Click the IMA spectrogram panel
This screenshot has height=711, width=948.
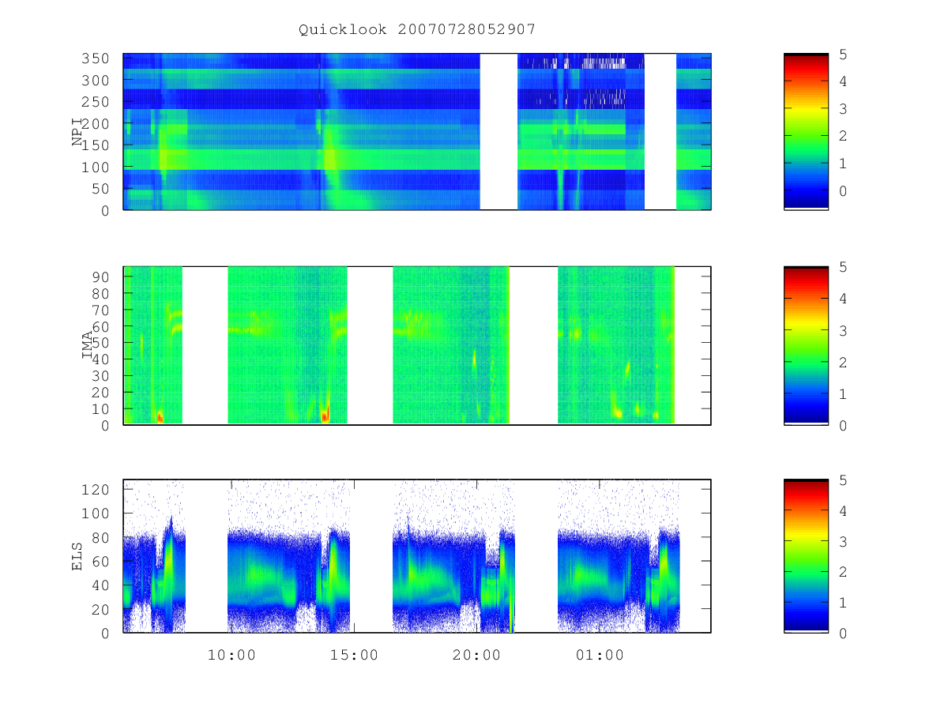pyautogui.click(x=417, y=346)
